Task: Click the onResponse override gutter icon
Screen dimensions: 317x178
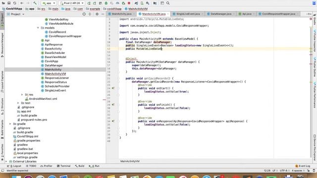Action: tap(113, 121)
